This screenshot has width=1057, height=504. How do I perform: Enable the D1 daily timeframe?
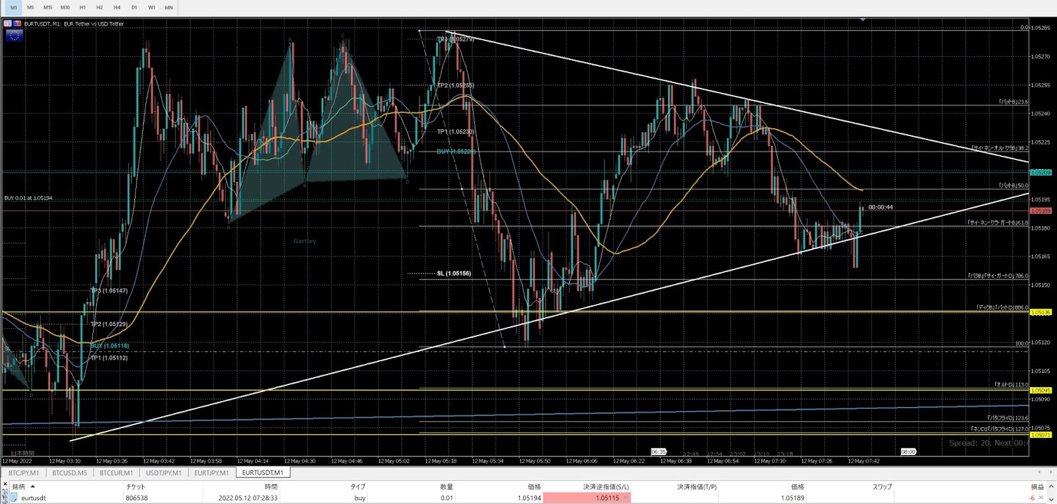(134, 8)
